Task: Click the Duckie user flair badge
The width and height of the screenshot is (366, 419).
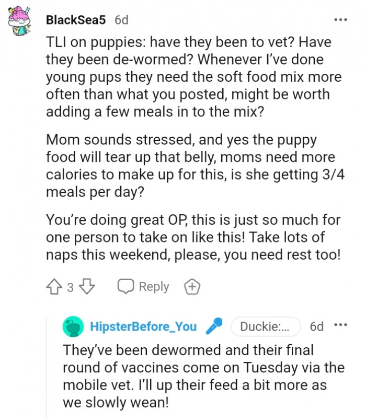Action: pos(265,327)
